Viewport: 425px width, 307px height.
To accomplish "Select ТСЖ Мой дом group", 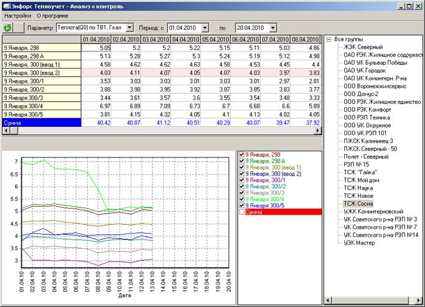I will point(362,181).
